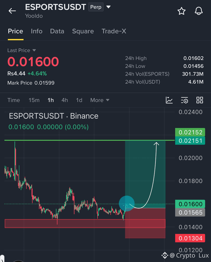Viewport: 211px width, 262px height.
Task: Open chart indicator settings icon
Action: [184, 100]
